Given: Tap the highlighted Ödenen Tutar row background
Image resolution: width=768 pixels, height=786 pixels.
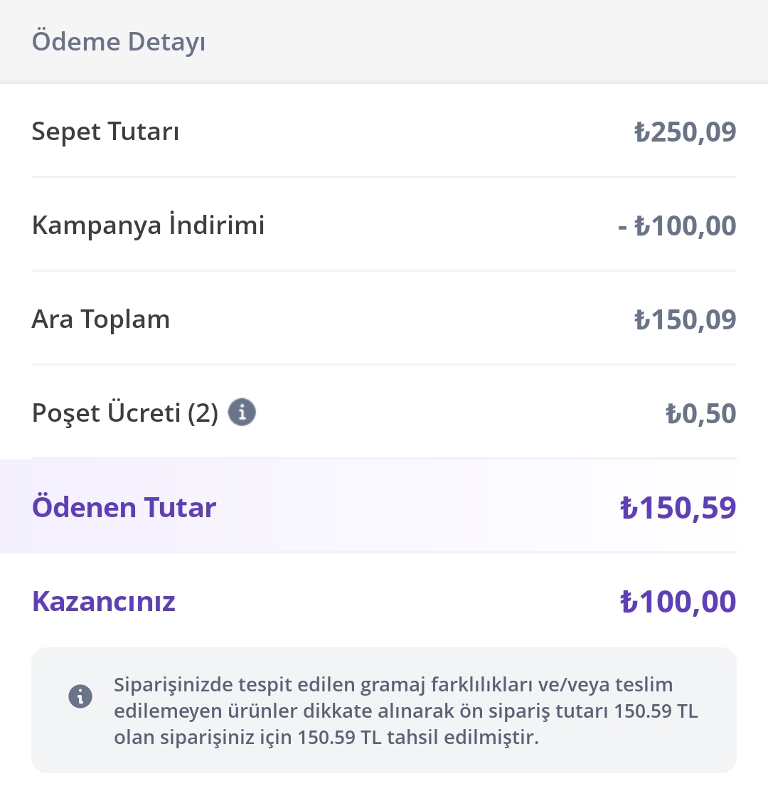Looking at the screenshot, I should point(368,506).
